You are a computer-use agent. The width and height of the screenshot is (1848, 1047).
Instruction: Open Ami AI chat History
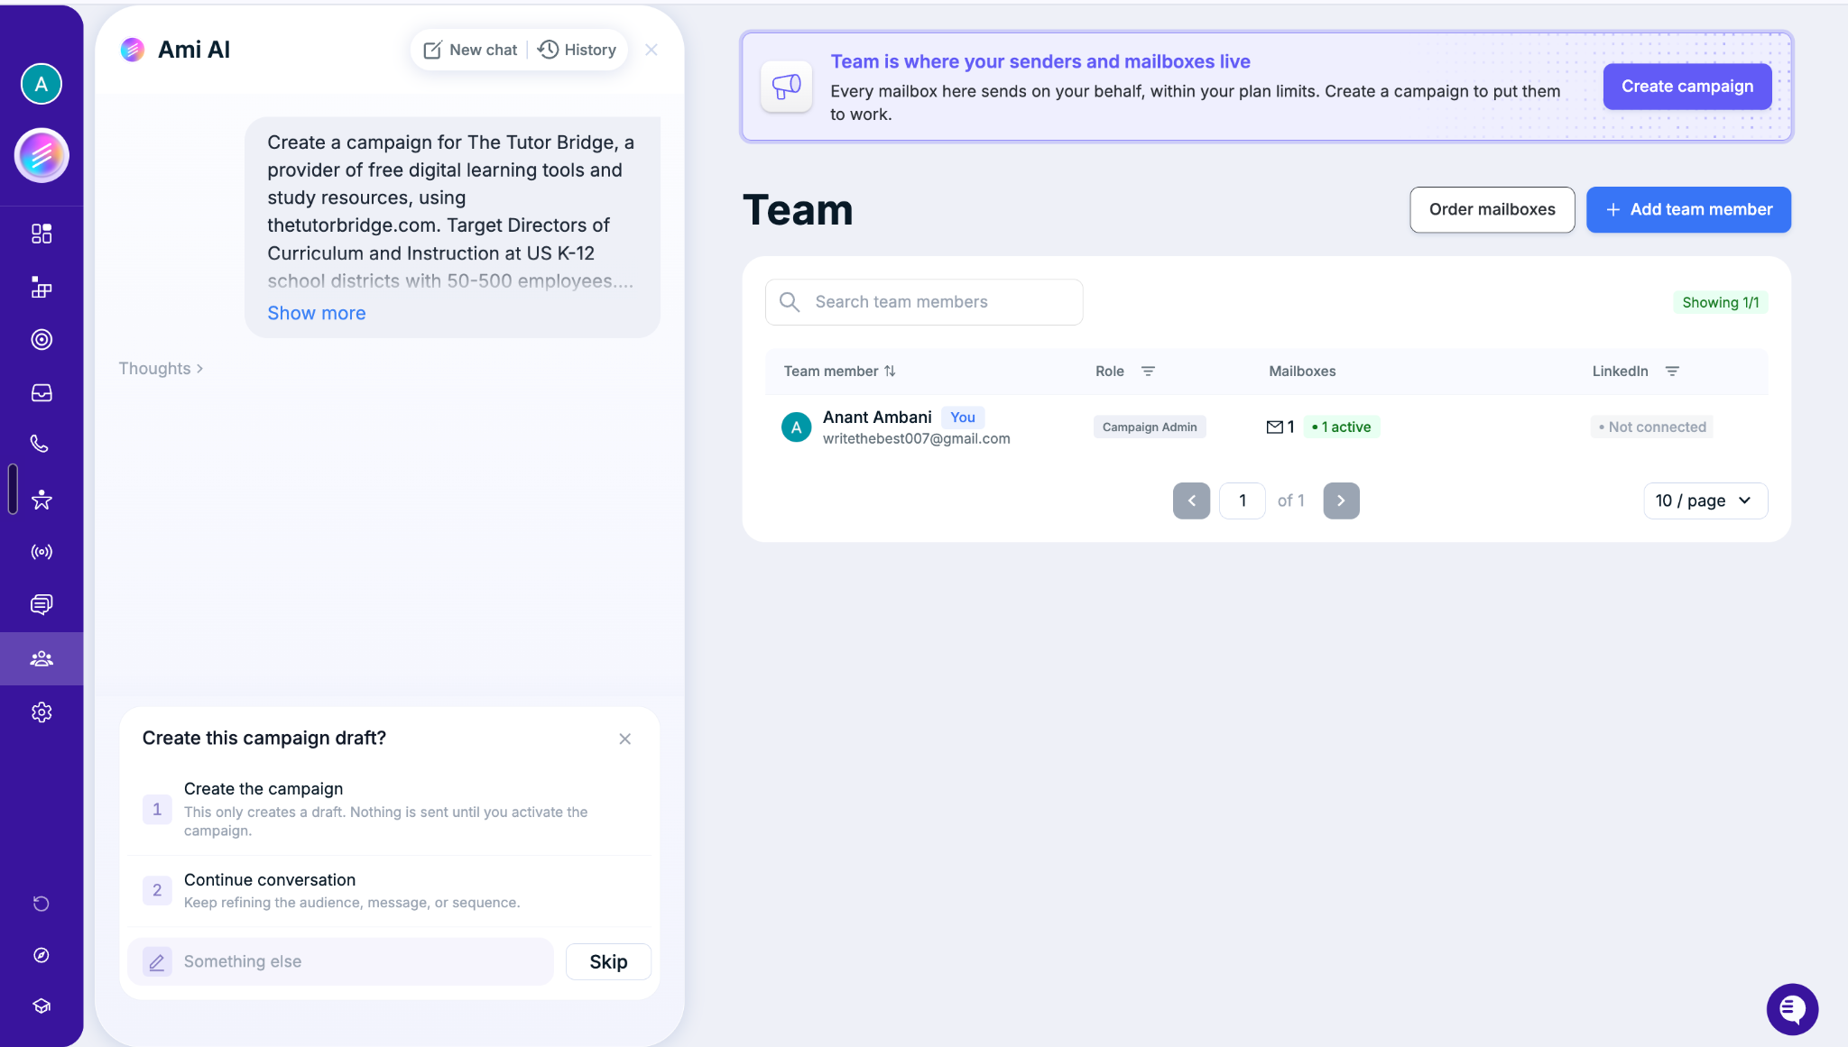[x=577, y=50]
